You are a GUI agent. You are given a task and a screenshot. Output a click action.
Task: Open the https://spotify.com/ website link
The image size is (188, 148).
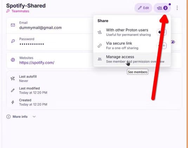tap(37, 62)
